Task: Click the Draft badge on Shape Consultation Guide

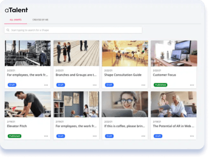Action: 109,85
